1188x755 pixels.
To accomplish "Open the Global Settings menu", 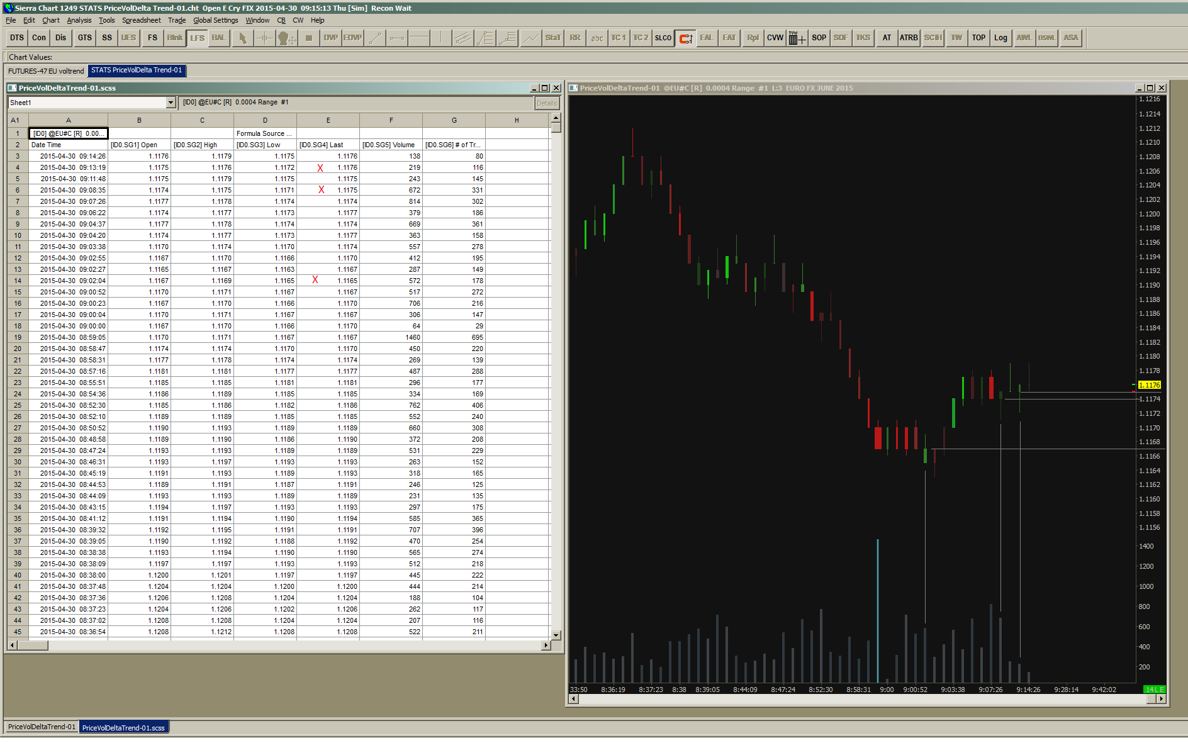I will 216,20.
